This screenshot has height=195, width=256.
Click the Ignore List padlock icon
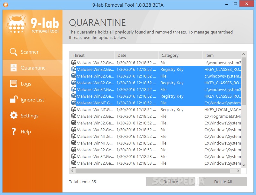point(14,99)
